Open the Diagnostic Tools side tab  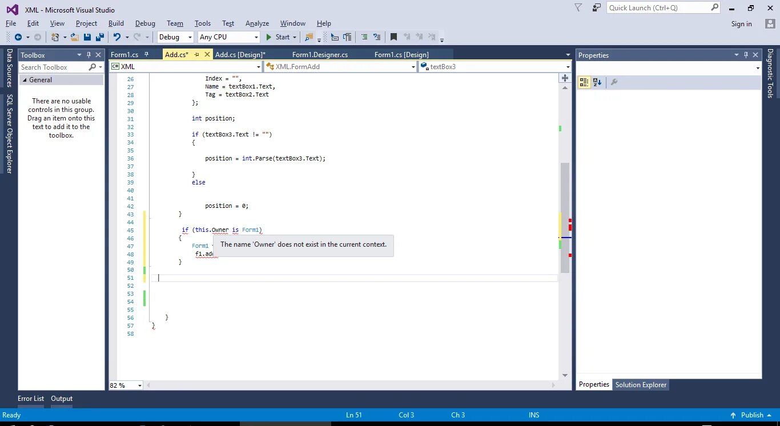770,73
